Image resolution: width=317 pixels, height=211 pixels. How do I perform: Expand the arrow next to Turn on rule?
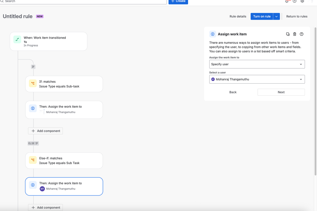pyautogui.click(x=276, y=16)
